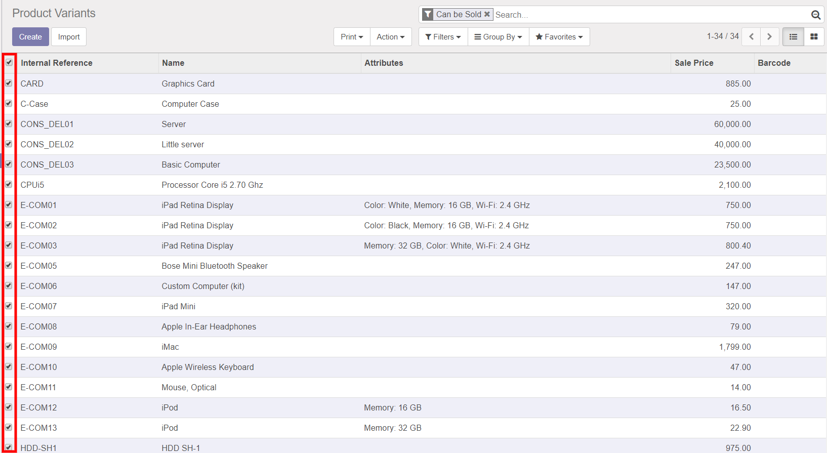
Task: Uncheck the CONS_DEL01 row checkbox
Action: pos(9,123)
